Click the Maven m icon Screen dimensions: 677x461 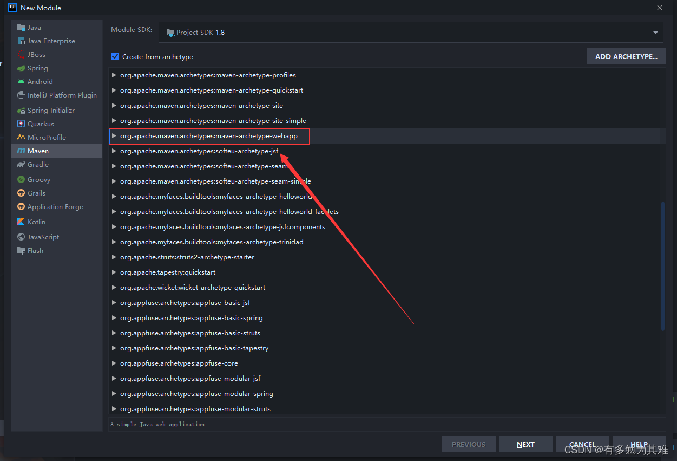click(21, 151)
